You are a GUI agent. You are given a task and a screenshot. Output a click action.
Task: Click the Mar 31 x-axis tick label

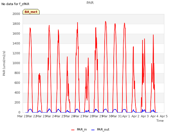point(117,116)
